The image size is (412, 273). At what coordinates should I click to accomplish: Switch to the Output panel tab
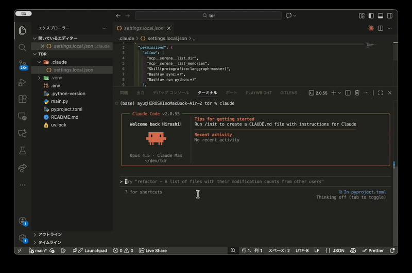click(140, 93)
